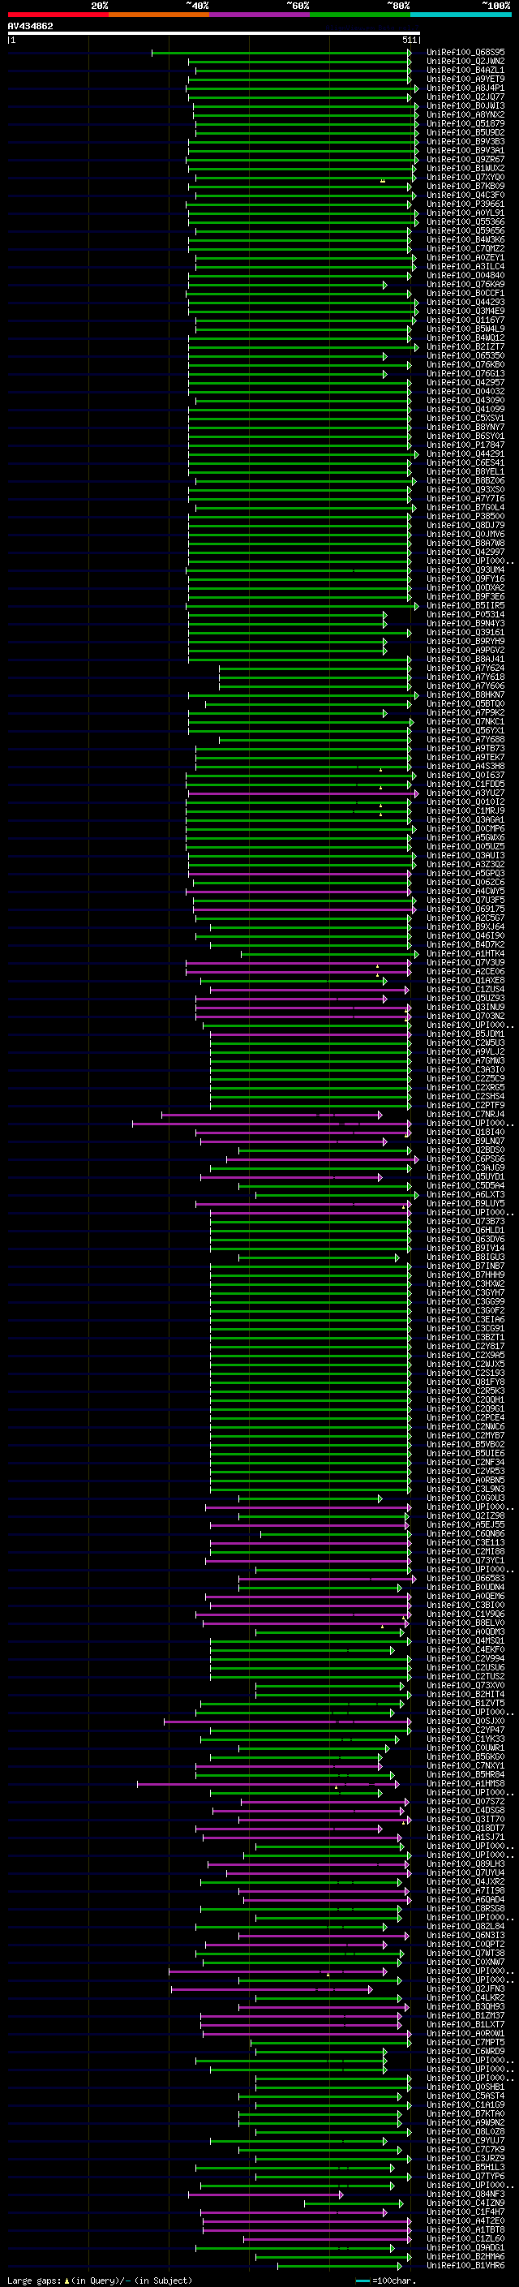Click the purple ~60% identity legend segment

(x=260, y=15)
